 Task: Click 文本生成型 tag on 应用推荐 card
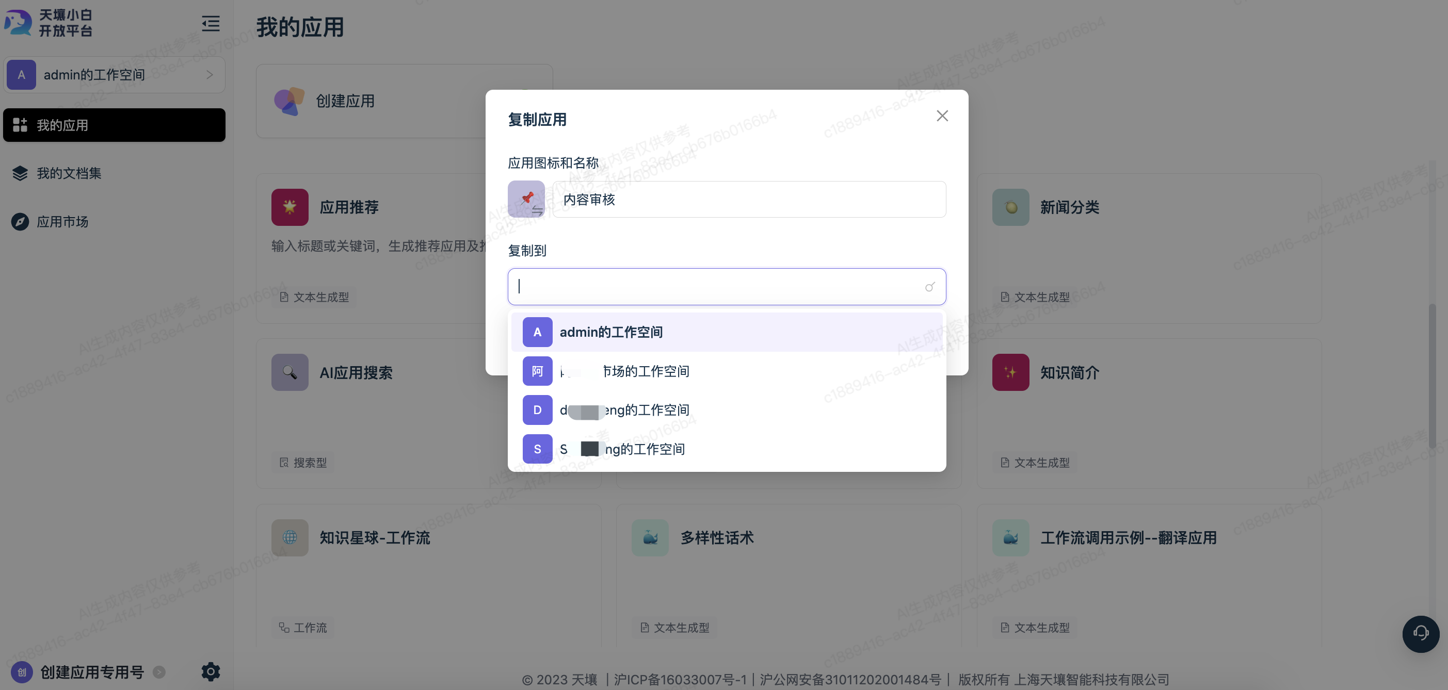coord(314,297)
